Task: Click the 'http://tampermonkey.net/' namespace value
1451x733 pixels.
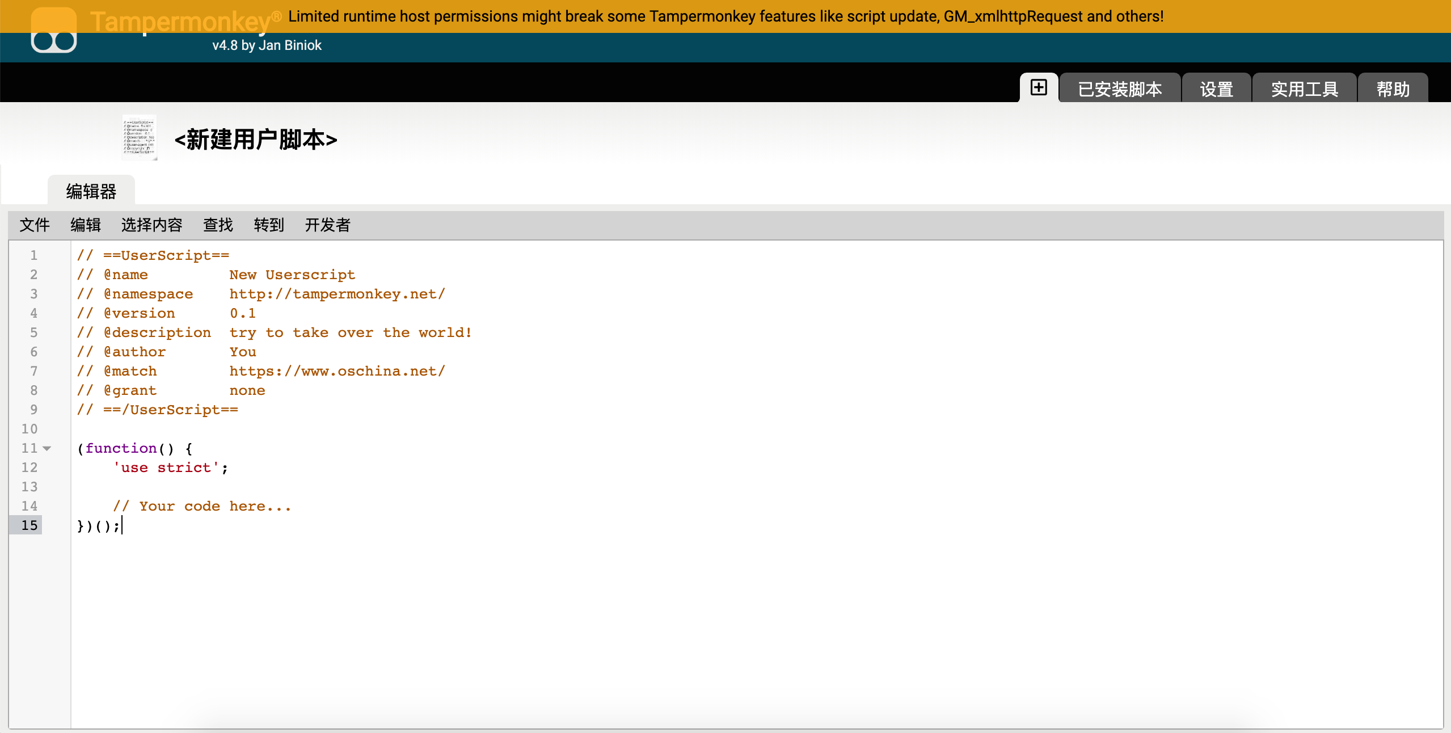Action: 338,294
